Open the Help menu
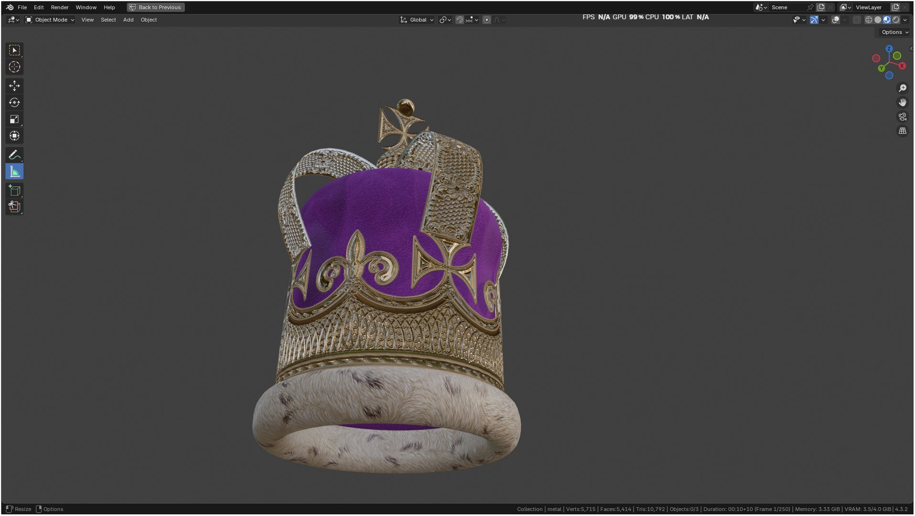915x516 pixels. 109,7
